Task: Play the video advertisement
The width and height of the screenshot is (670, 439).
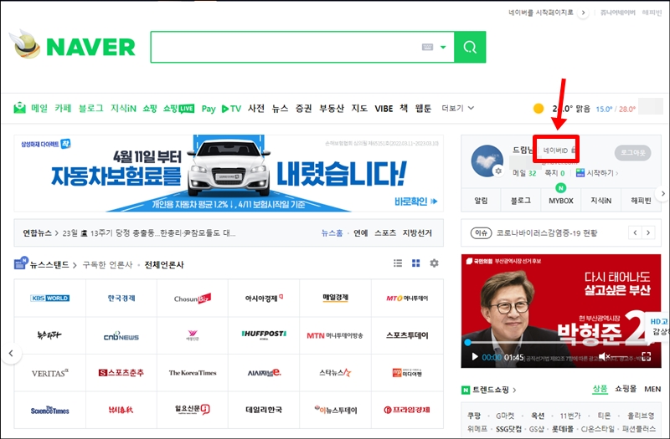Action: click(x=474, y=357)
